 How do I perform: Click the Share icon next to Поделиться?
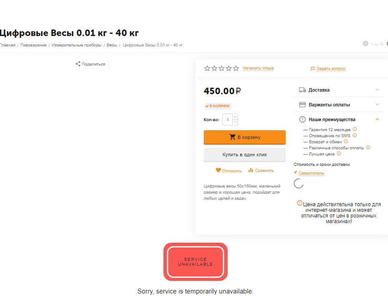(x=78, y=64)
